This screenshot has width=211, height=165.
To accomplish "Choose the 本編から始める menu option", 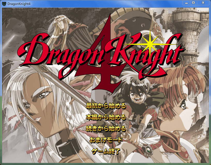I will [x=106, y=117].
